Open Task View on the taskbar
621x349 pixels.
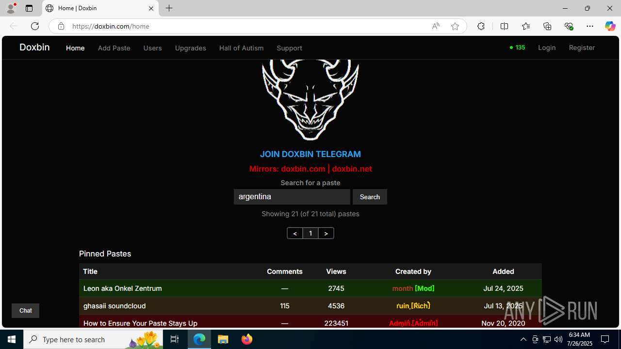175,339
